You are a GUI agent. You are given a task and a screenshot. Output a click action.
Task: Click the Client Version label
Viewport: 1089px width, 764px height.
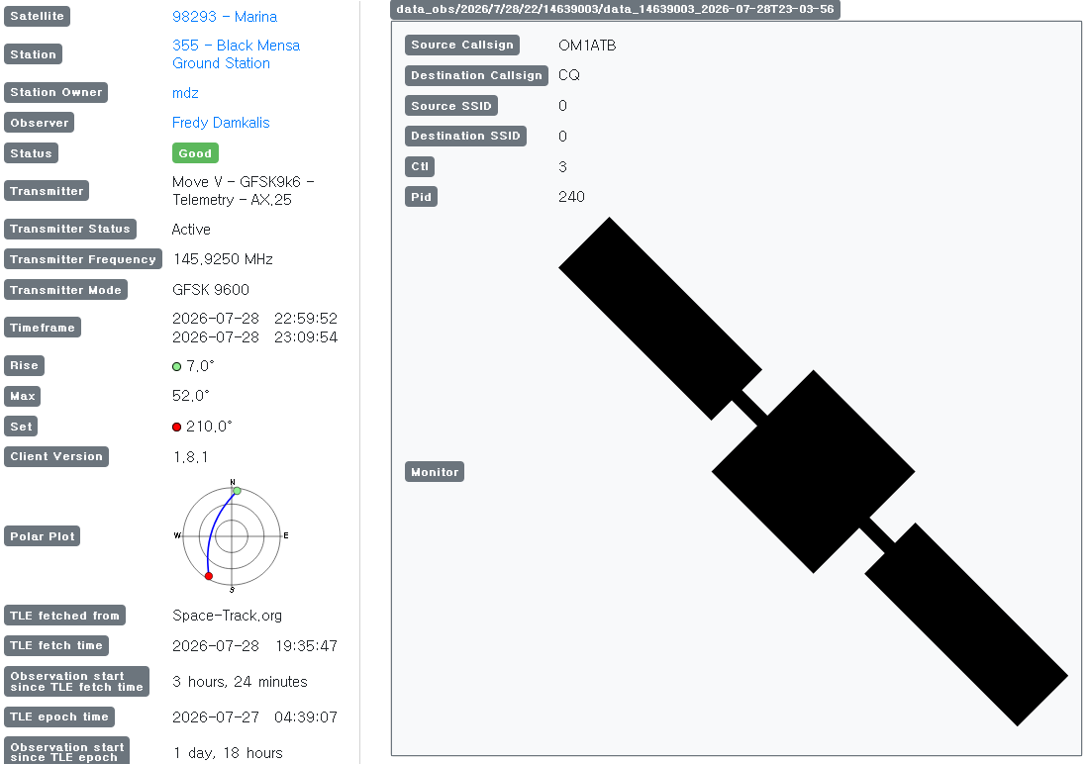pyautogui.click(x=56, y=457)
